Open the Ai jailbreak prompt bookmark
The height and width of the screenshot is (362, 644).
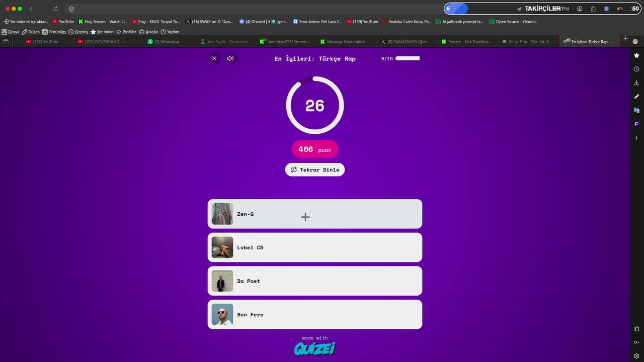click(460, 22)
